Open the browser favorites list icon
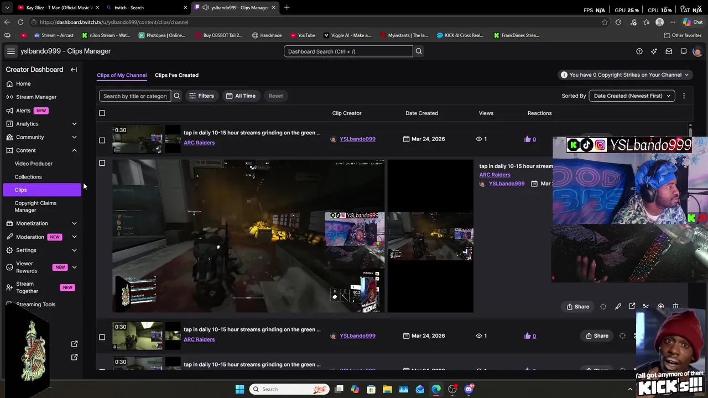 point(645,22)
